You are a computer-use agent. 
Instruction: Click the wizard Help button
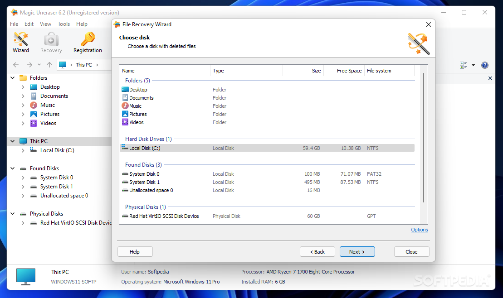click(135, 251)
